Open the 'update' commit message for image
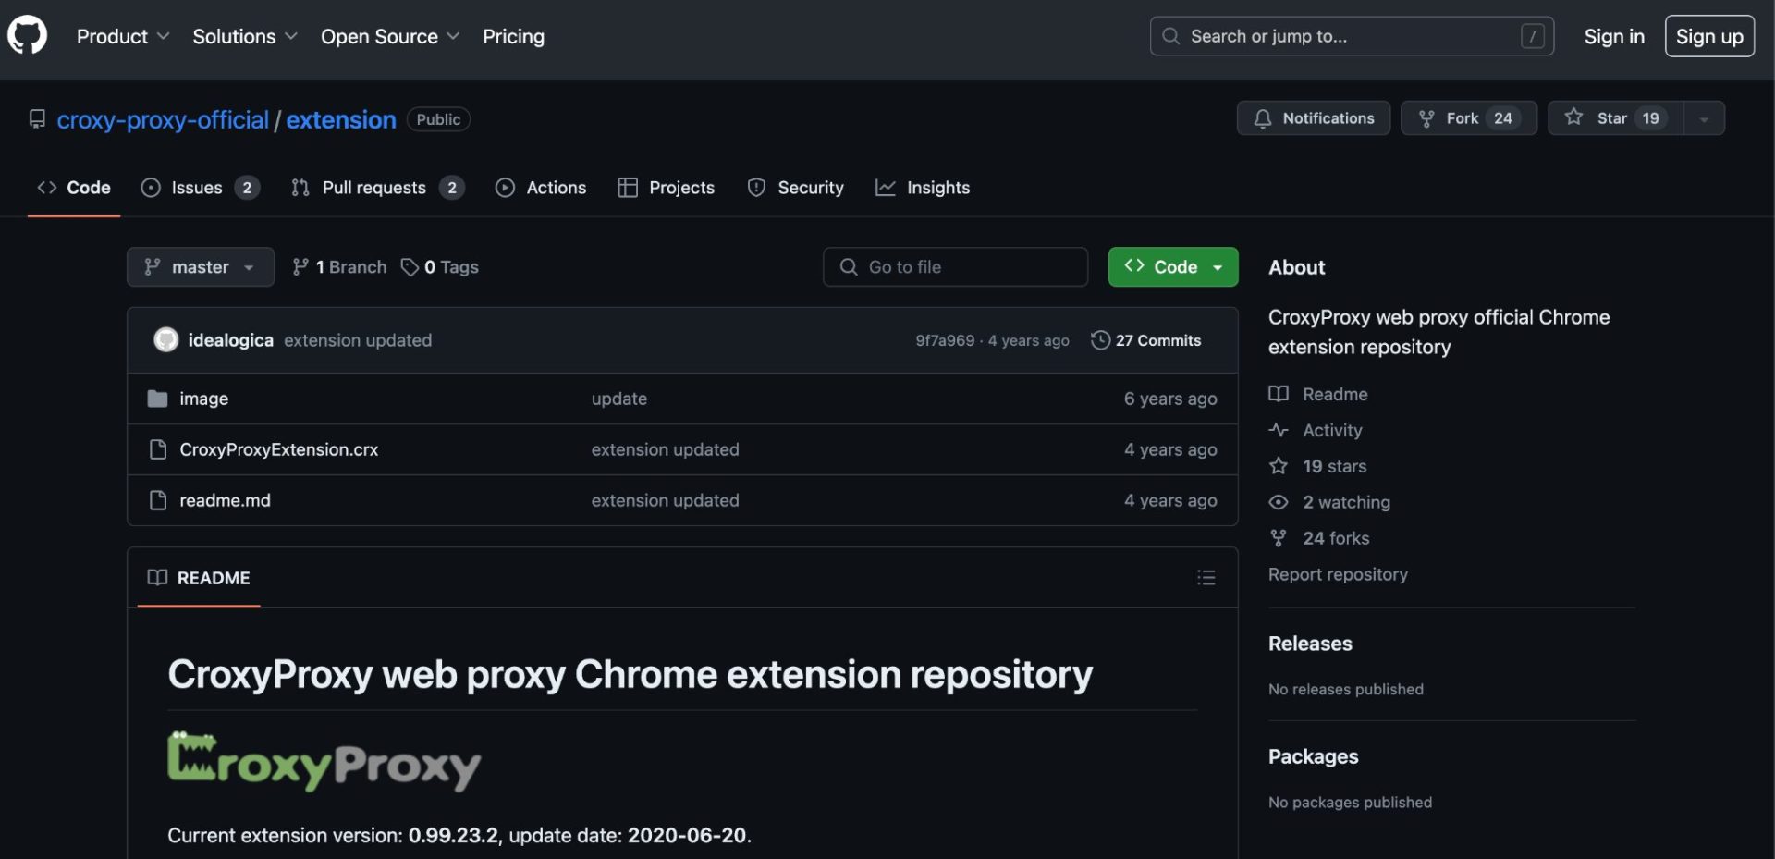 tap(619, 399)
